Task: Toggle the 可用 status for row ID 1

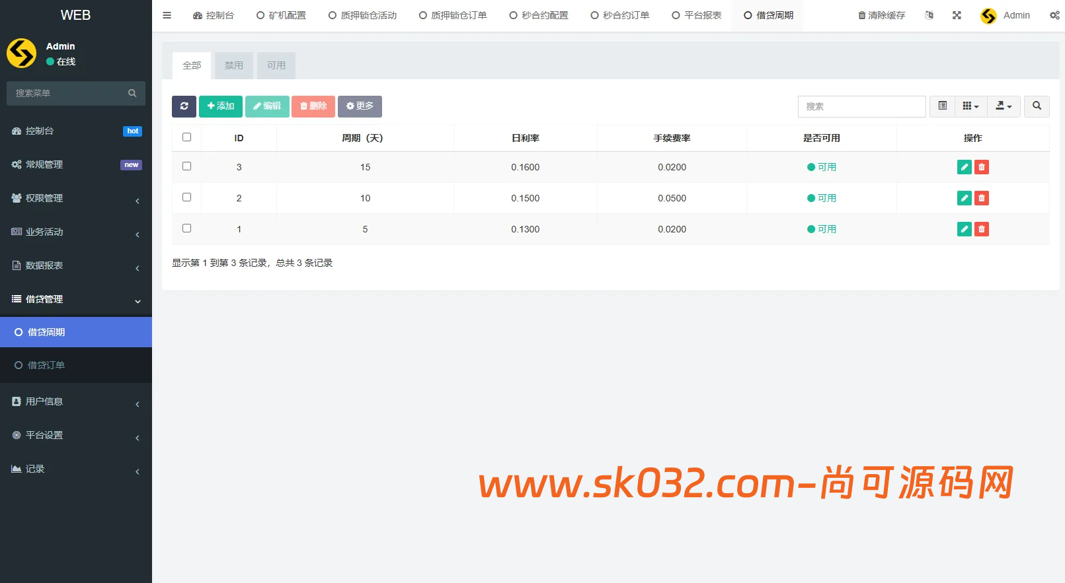Action: click(x=822, y=229)
